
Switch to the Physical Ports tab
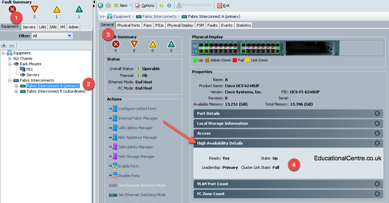tap(128, 25)
